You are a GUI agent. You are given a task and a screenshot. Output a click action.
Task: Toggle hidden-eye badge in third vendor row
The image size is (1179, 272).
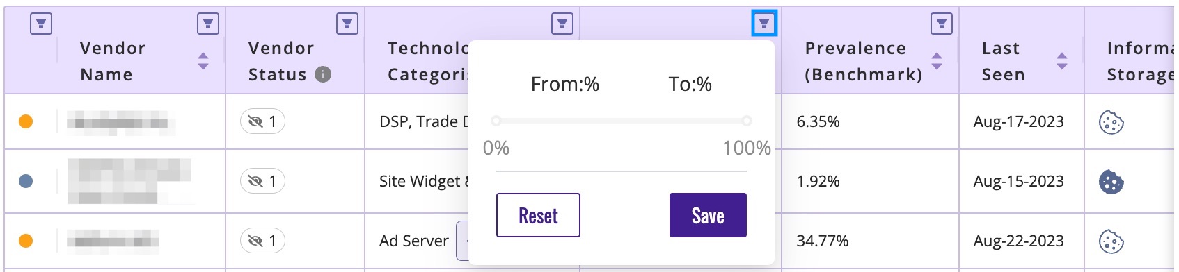pos(262,241)
